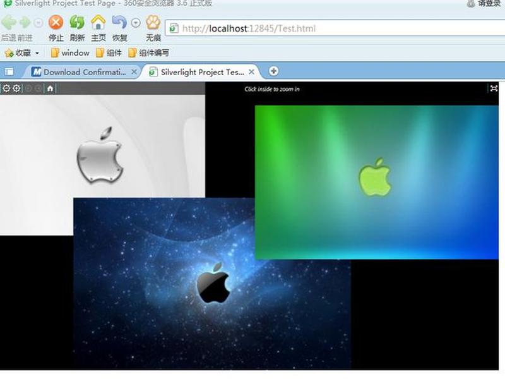This screenshot has width=505, height=379.
Task: Refresh the page with the 刷新 icon
Action: pyautogui.click(x=77, y=23)
